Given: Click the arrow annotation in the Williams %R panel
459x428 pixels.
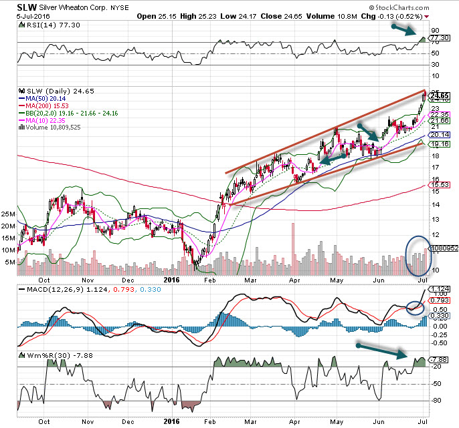Looking at the screenshot, I should pyautogui.click(x=381, y=349).
